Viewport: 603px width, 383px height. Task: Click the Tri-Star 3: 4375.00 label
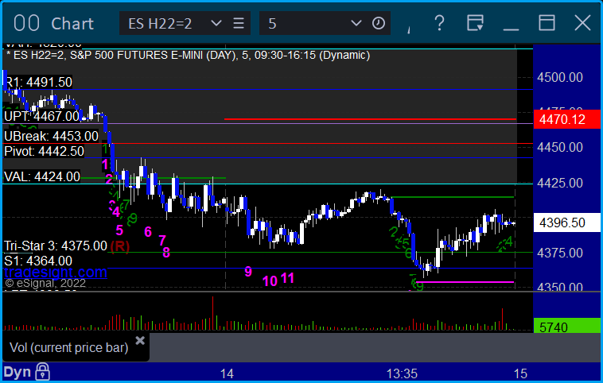(56, 246)
